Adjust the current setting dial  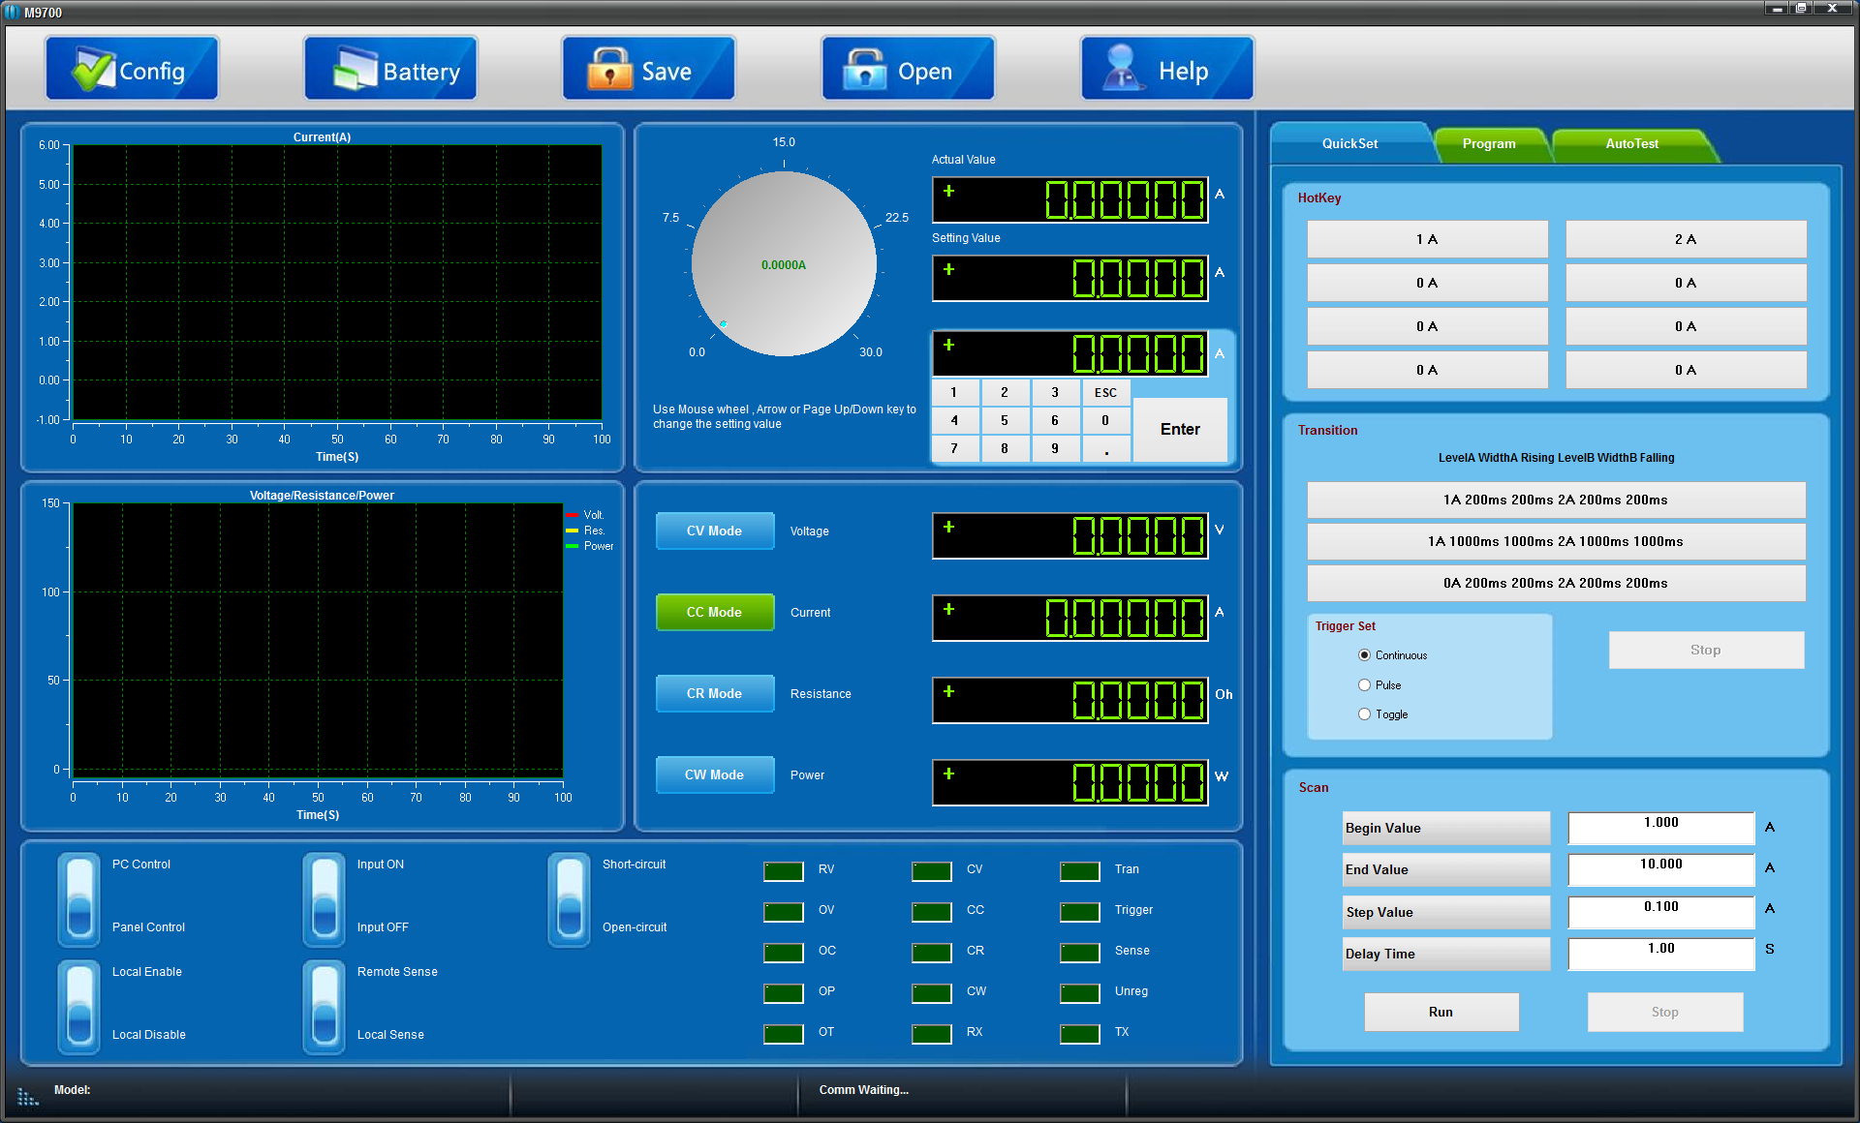click(784, 263)
